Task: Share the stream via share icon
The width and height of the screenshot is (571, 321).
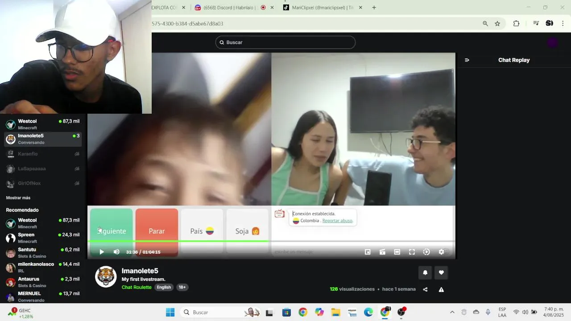Action: pyautogui.click(x=425, y=289)
